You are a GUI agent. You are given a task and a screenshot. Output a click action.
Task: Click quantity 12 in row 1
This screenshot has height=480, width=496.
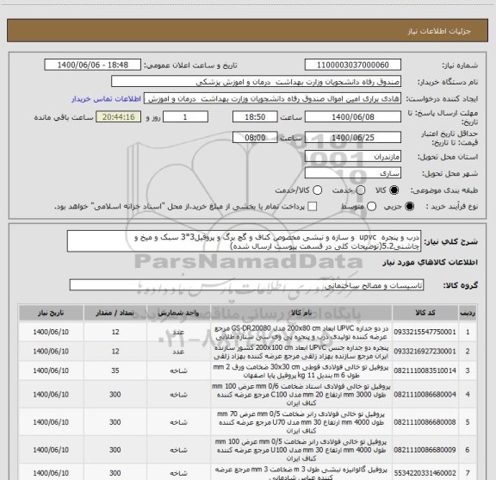click(x=115, y=332)
